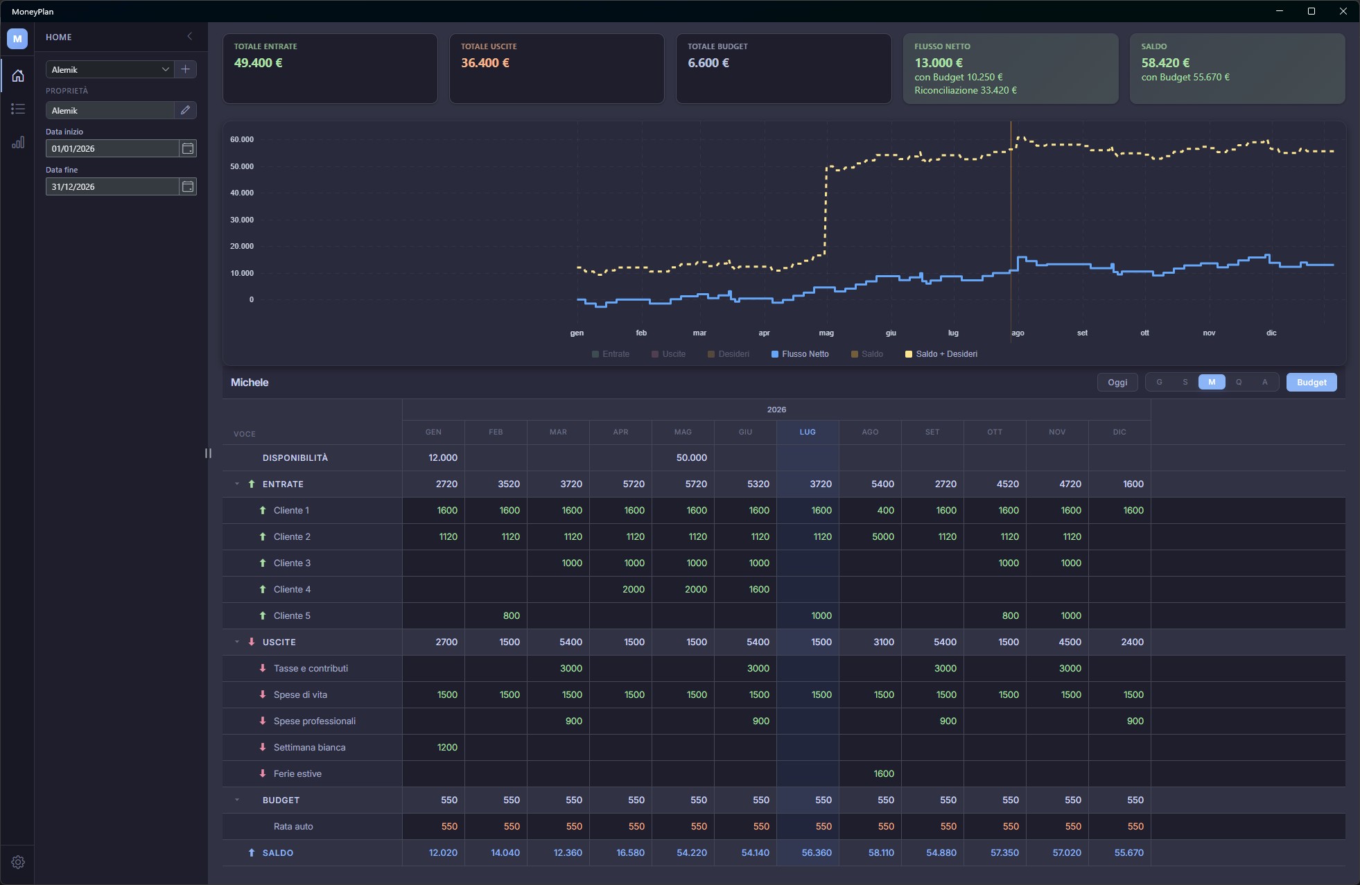The image size is (1360, 885).
Task: Collapse the Home side panel with chevron
Action: [x=189, y=37]
